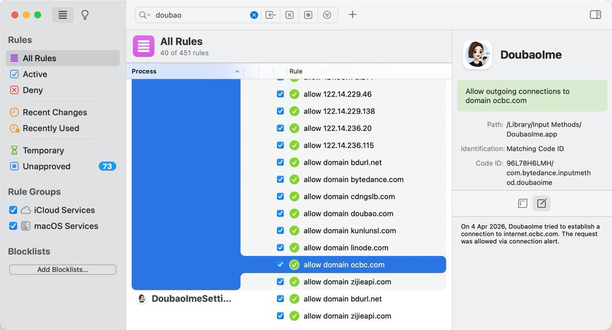Image resolution: width=612 pixels, height=330 pixels.
Task: Uncheck the allow 122.14.236.115 rule
Action: pos(280,145)
